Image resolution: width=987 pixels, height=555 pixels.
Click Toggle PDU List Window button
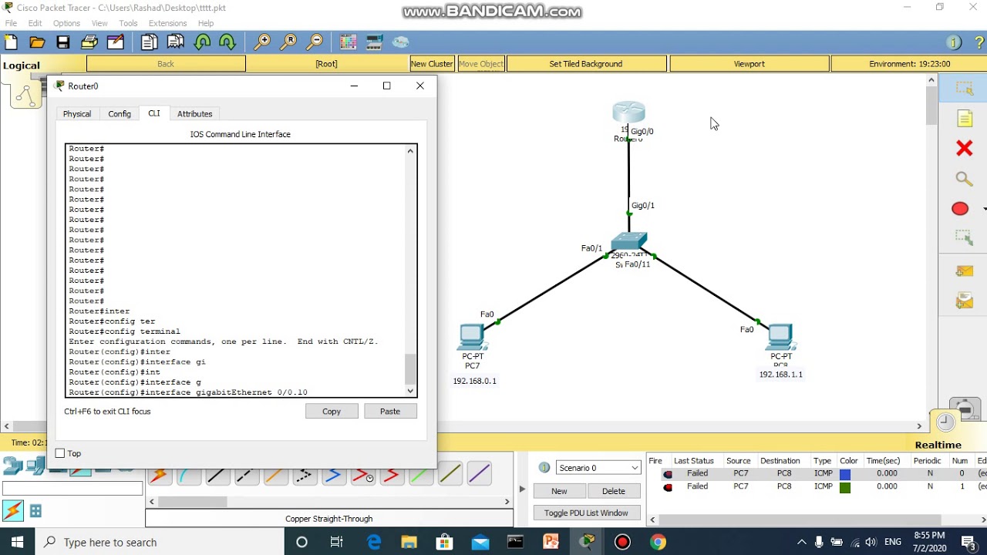tap(586, 513)
